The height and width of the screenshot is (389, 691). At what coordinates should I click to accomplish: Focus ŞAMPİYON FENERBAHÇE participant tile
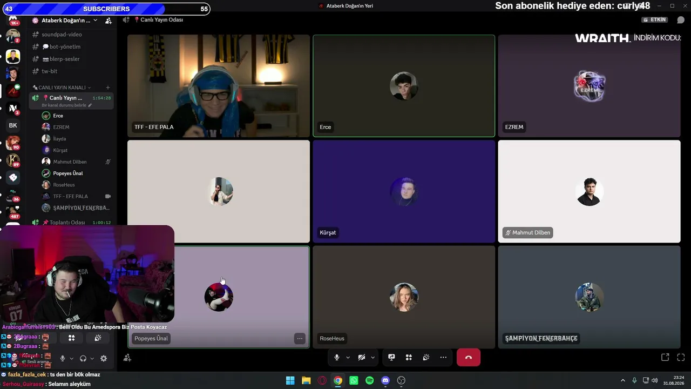pos(590,297)
